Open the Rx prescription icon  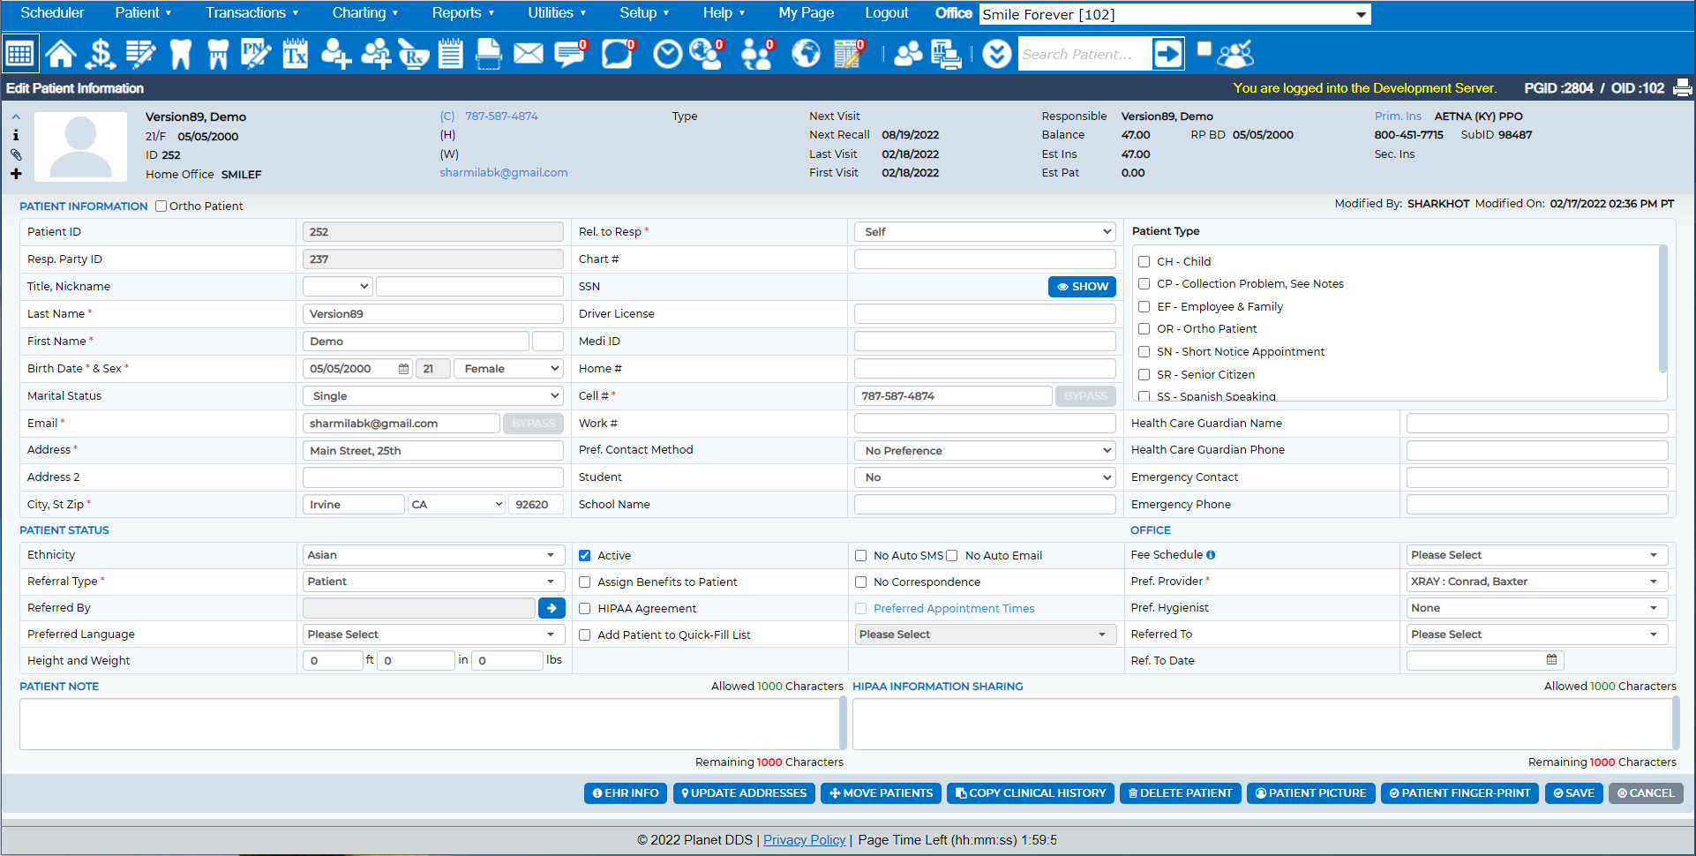[413, 54]
